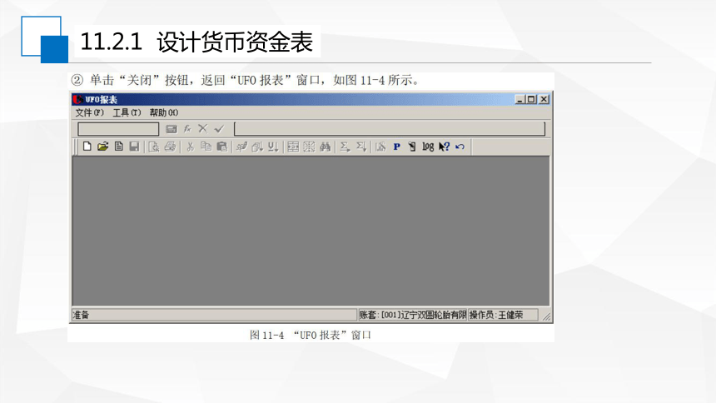The width and height of the screenshot is (716, 403).
Task: Click the cell name box
Action: (118, 129)
